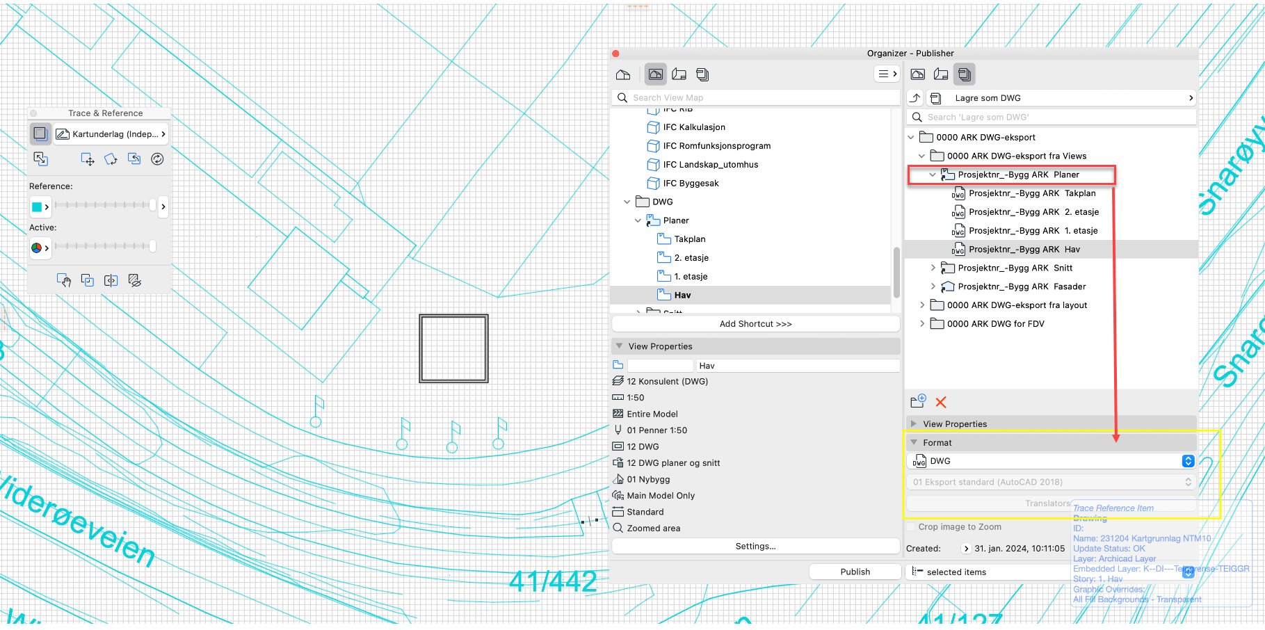1265x630 pixels.
Task: Click the red delete X icon
Action: click(941, 402)
